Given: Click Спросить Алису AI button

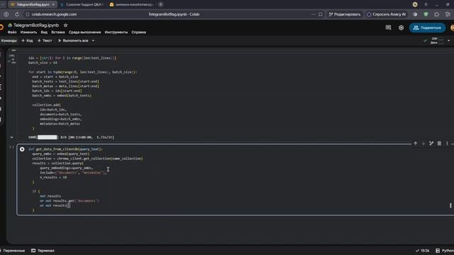Looking at the screenshot, I should coord(386,14).
